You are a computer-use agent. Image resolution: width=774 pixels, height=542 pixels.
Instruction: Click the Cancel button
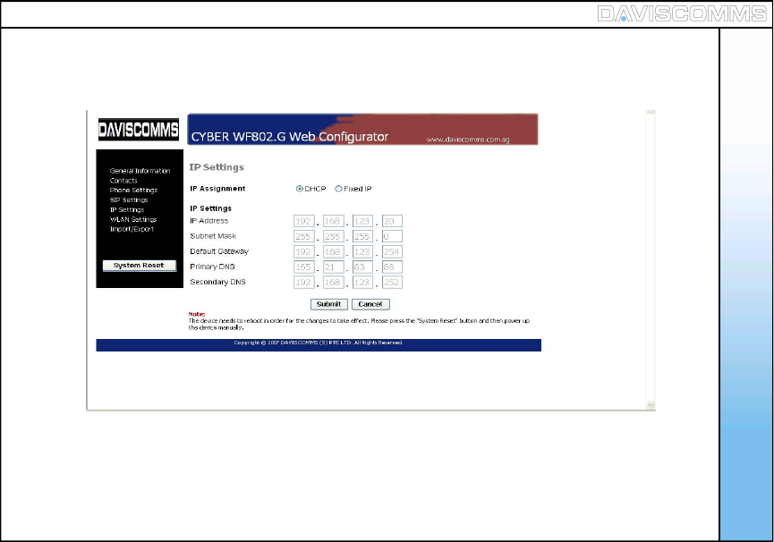pos(370,304)
